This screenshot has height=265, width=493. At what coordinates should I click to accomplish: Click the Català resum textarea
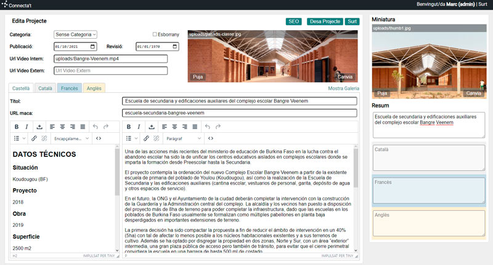[429, 158]
